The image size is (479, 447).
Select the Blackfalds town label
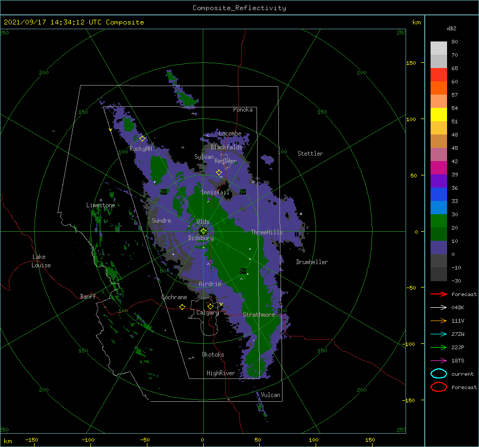[x=226, y=147]
